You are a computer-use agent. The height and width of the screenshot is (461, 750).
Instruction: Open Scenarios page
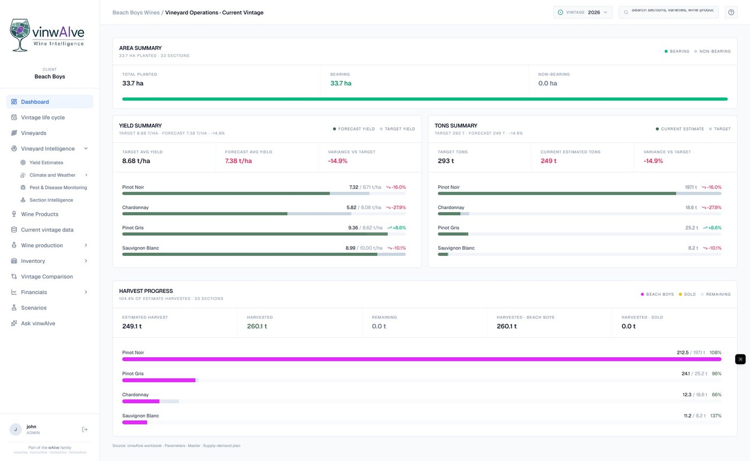click(50, 308)
